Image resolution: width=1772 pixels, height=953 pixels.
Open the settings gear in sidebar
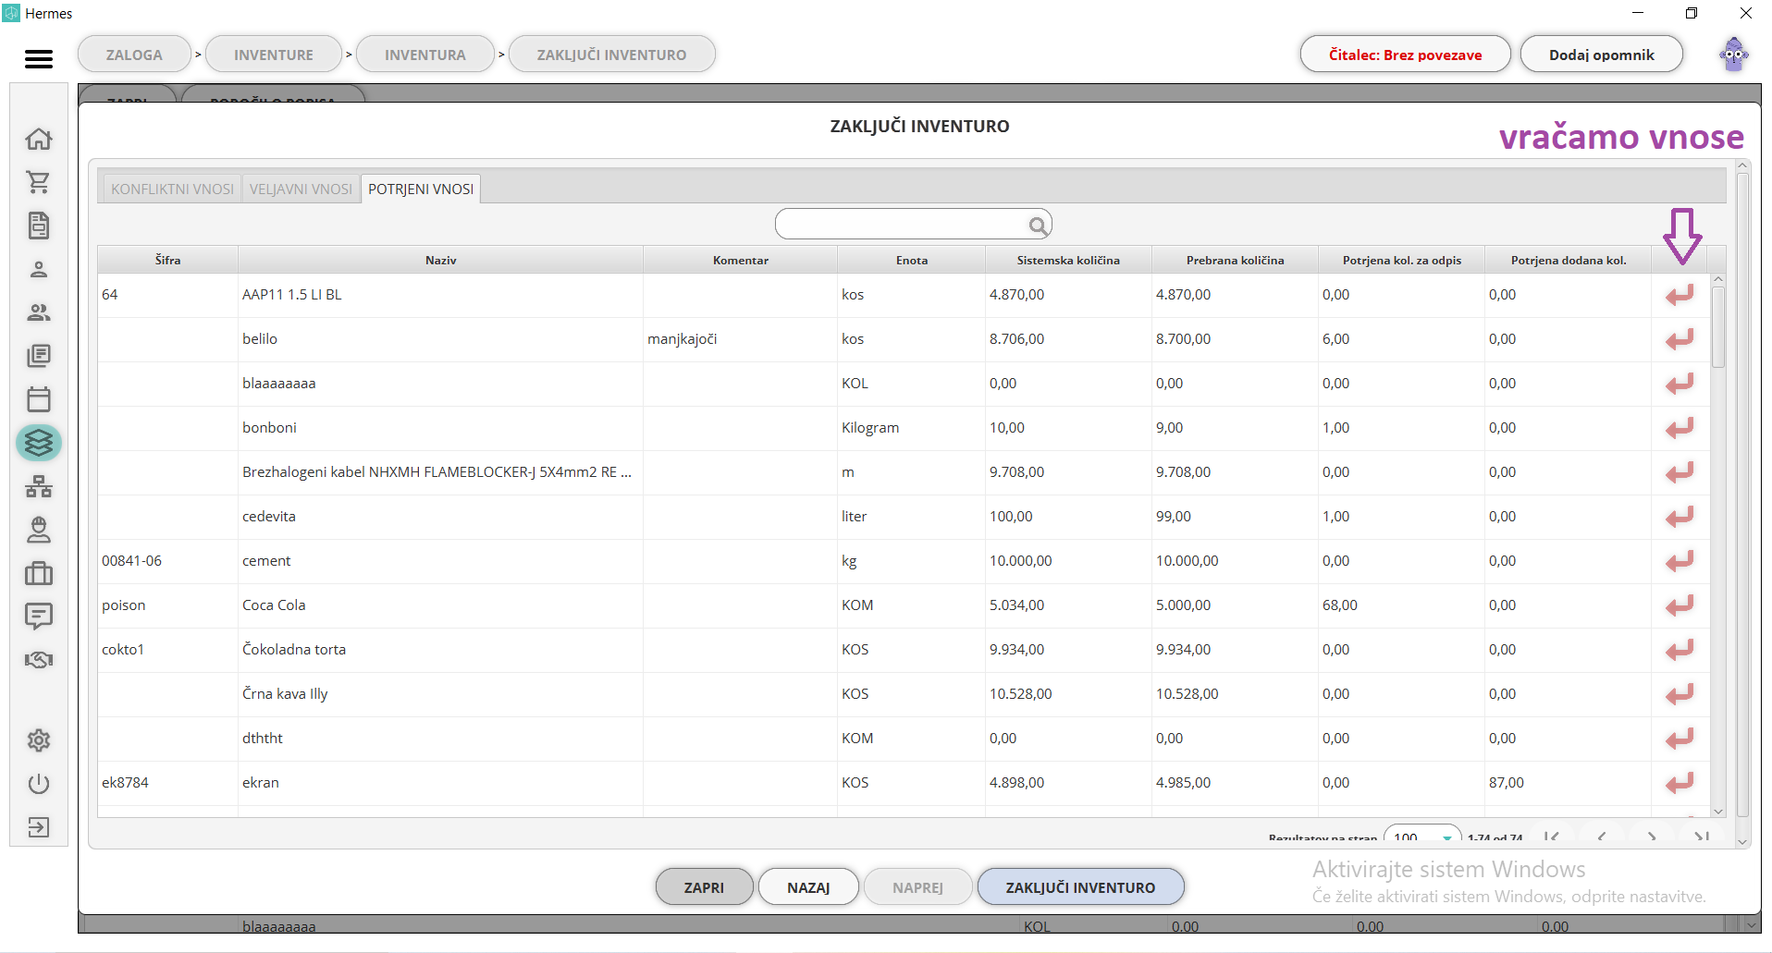(x=39, y=740)
